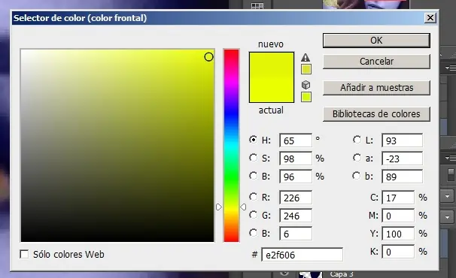Select the brightness B radio button

pyautogui.click(x=254, y=176)
